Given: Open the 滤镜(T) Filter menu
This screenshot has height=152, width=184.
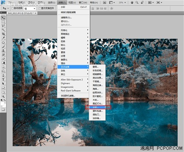Looking at the screenshot, I should (62, 3).
